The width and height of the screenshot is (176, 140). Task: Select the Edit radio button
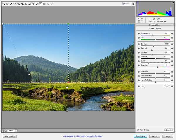coord(157,29)
